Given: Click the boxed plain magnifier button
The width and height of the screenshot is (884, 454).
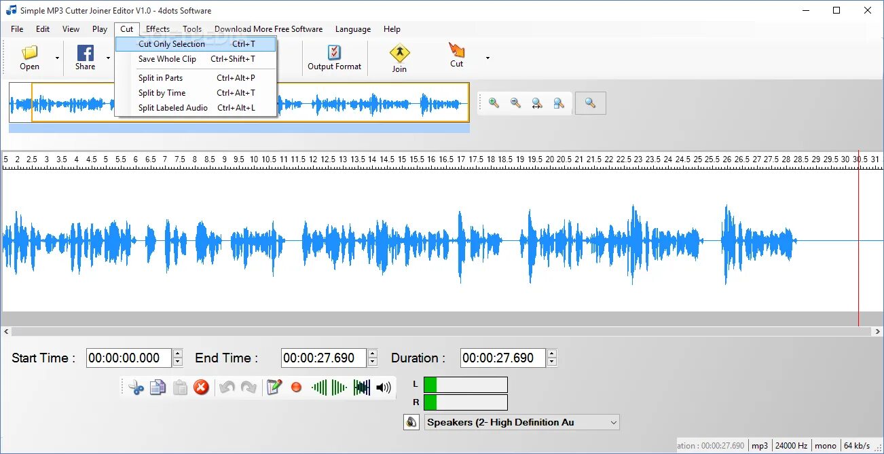Looking at the screenshot, I should click(590, 103).
